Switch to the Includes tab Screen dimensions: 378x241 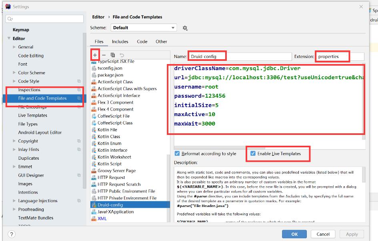pos(120,42)
